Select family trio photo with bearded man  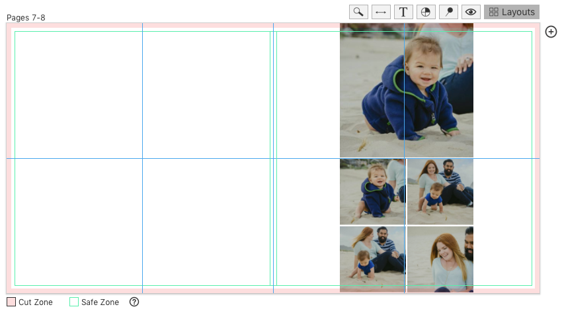pos(440,192)
